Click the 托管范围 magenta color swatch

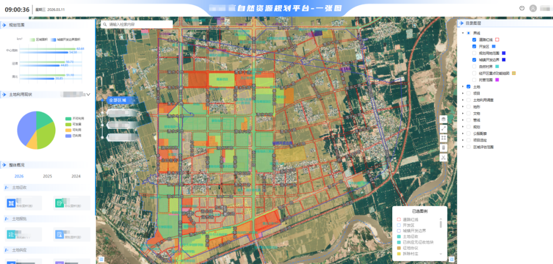coord(496,80)
